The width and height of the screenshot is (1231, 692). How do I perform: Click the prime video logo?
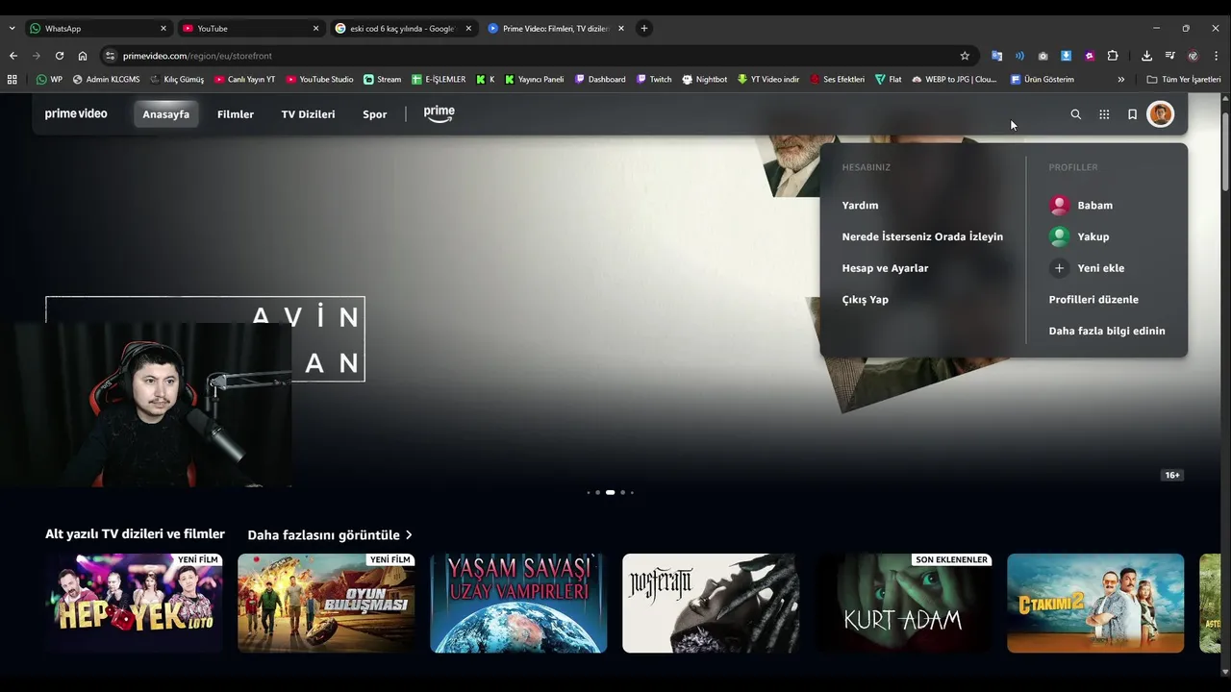pos(76,113)
